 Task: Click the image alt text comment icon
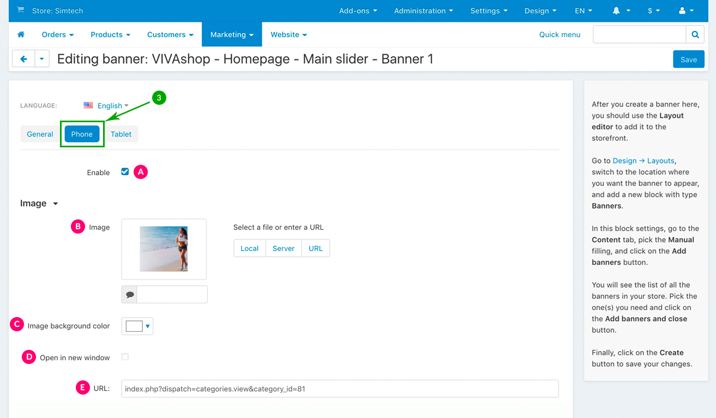130,295
